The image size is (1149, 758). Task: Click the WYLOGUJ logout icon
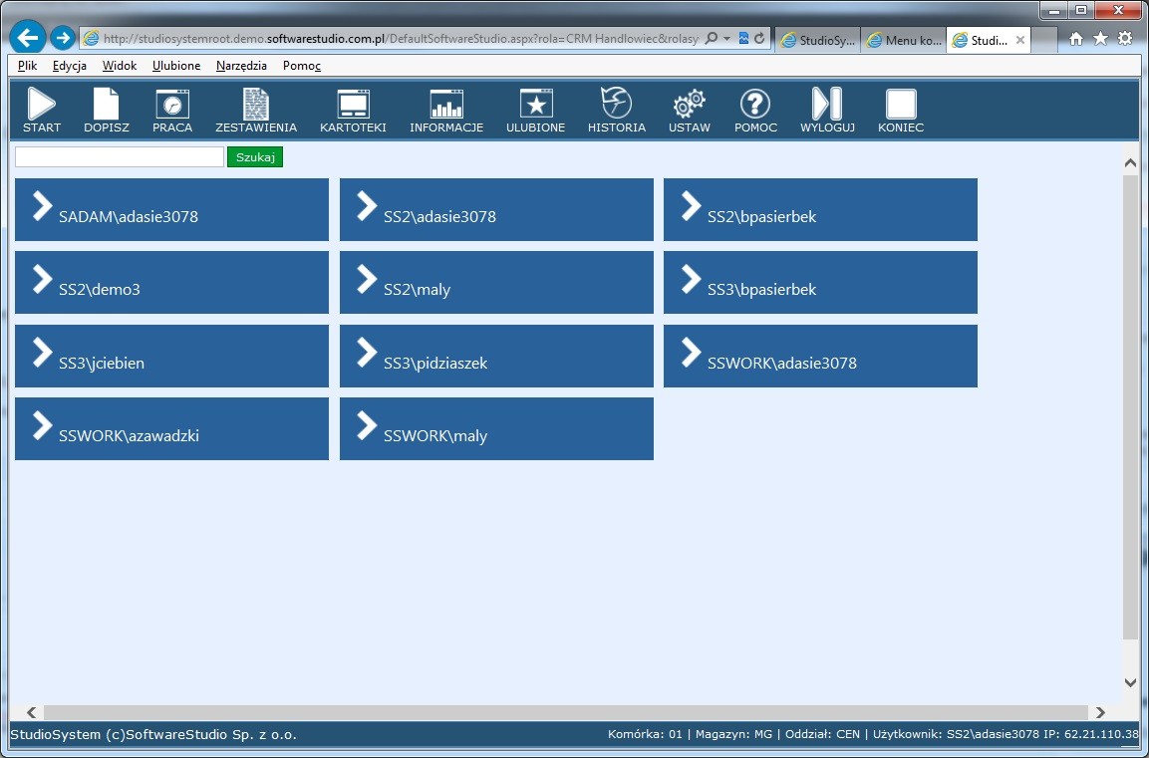coord(827,104)
